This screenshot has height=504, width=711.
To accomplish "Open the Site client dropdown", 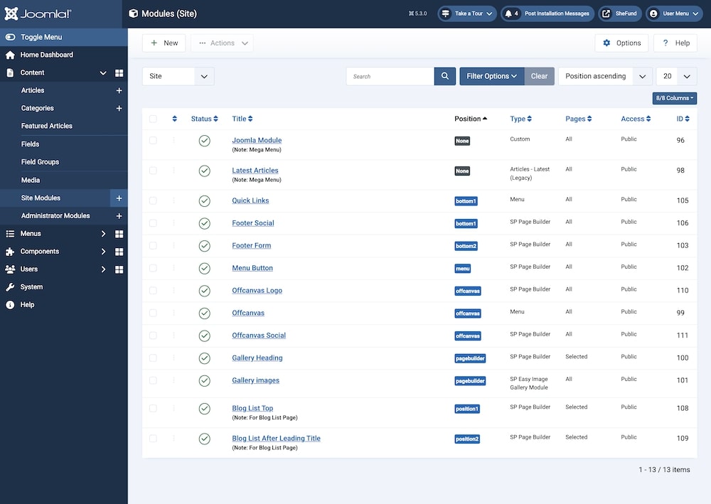I will pyautogui.click(x=178, y=76).
